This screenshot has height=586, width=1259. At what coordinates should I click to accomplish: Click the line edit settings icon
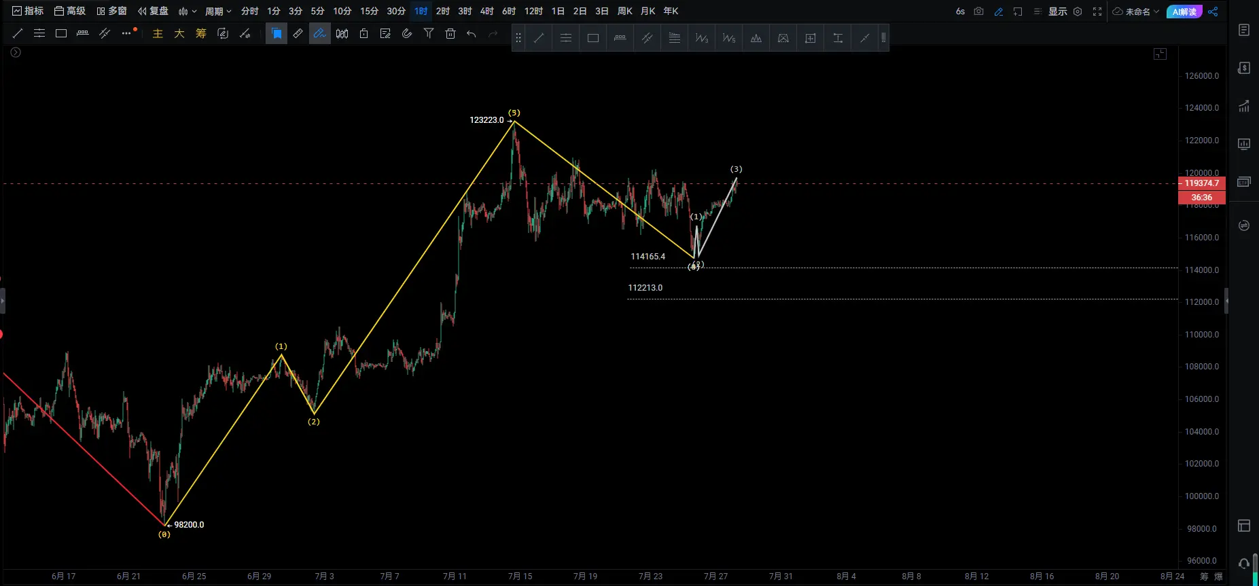coord(245,33)
